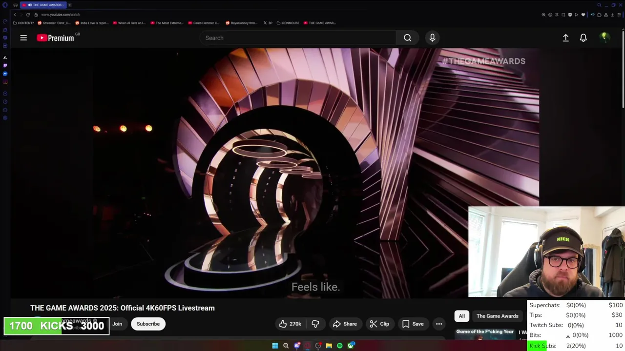Bookmark page with heart icon
This screenshot has height=351, width=625.
pos(583,15)
